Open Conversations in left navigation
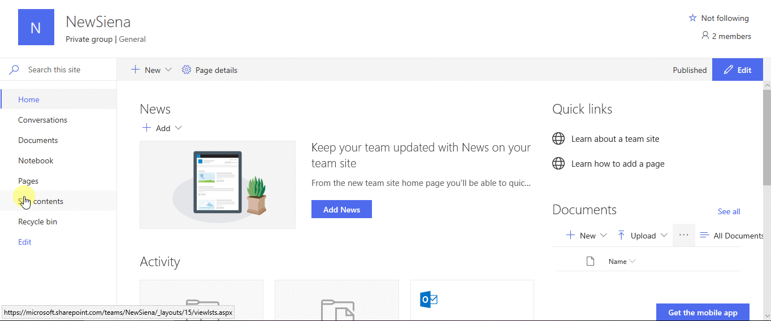Image resolution: width=771 pixels, height=321 pixels. point(42,120)
